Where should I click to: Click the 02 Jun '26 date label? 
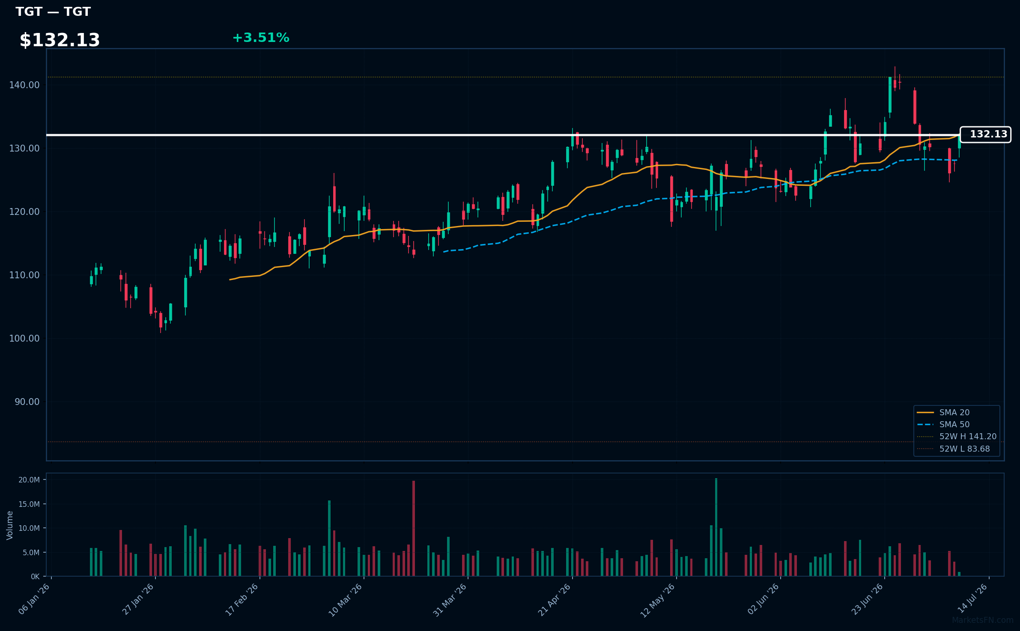764,599
